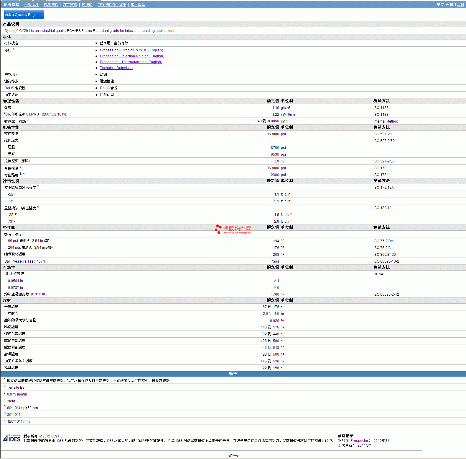466x459 pixels.
Task: Go to 一般信息 section tab
Action: 31,4
